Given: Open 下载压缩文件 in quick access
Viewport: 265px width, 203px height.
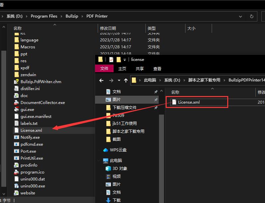Looking at the screenshot, I should (125, 108).
